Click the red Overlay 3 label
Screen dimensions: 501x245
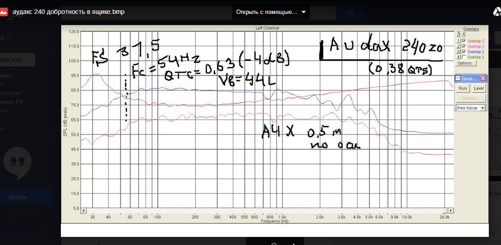pos(475,41)
